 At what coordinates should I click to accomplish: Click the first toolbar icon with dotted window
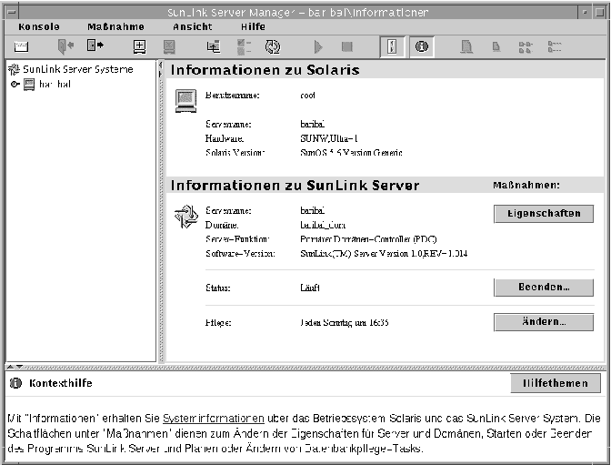(21, 46)
